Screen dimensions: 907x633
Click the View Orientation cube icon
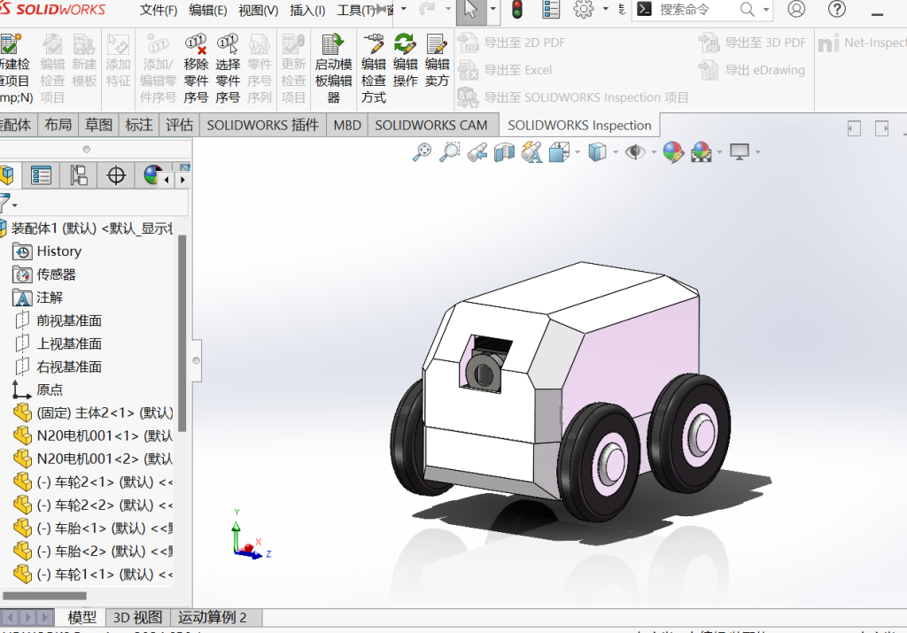[560, 152]
